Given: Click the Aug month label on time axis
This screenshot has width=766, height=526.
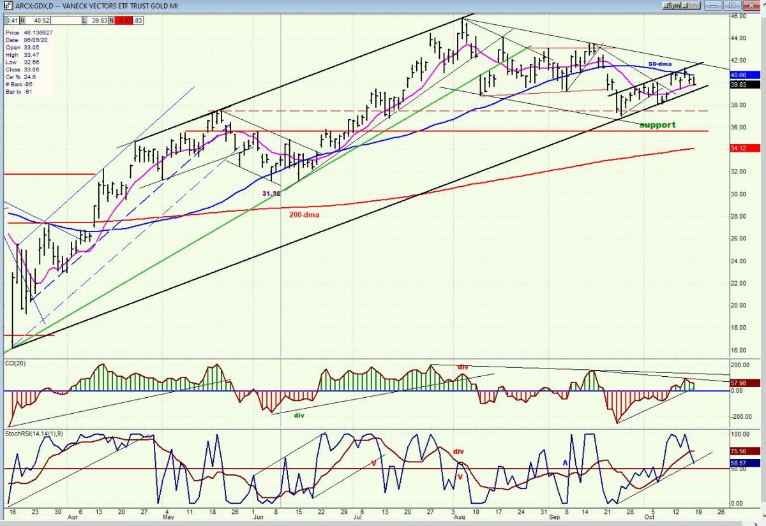Looking at the screenshot, I should click(x=460, y=518).
